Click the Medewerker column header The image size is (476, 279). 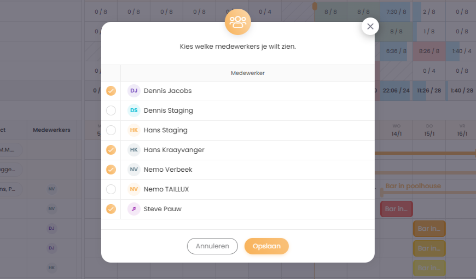coord(248,73)
